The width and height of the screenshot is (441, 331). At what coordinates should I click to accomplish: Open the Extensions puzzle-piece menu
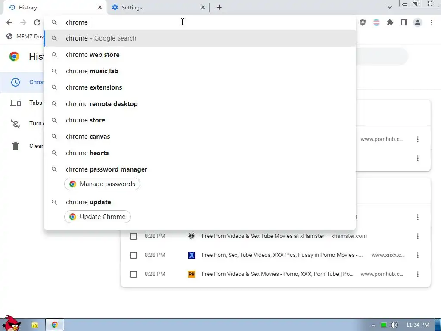390,22
